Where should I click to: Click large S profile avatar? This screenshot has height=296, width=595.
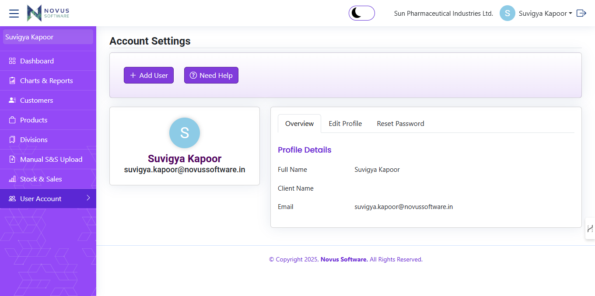click(185, 133)
